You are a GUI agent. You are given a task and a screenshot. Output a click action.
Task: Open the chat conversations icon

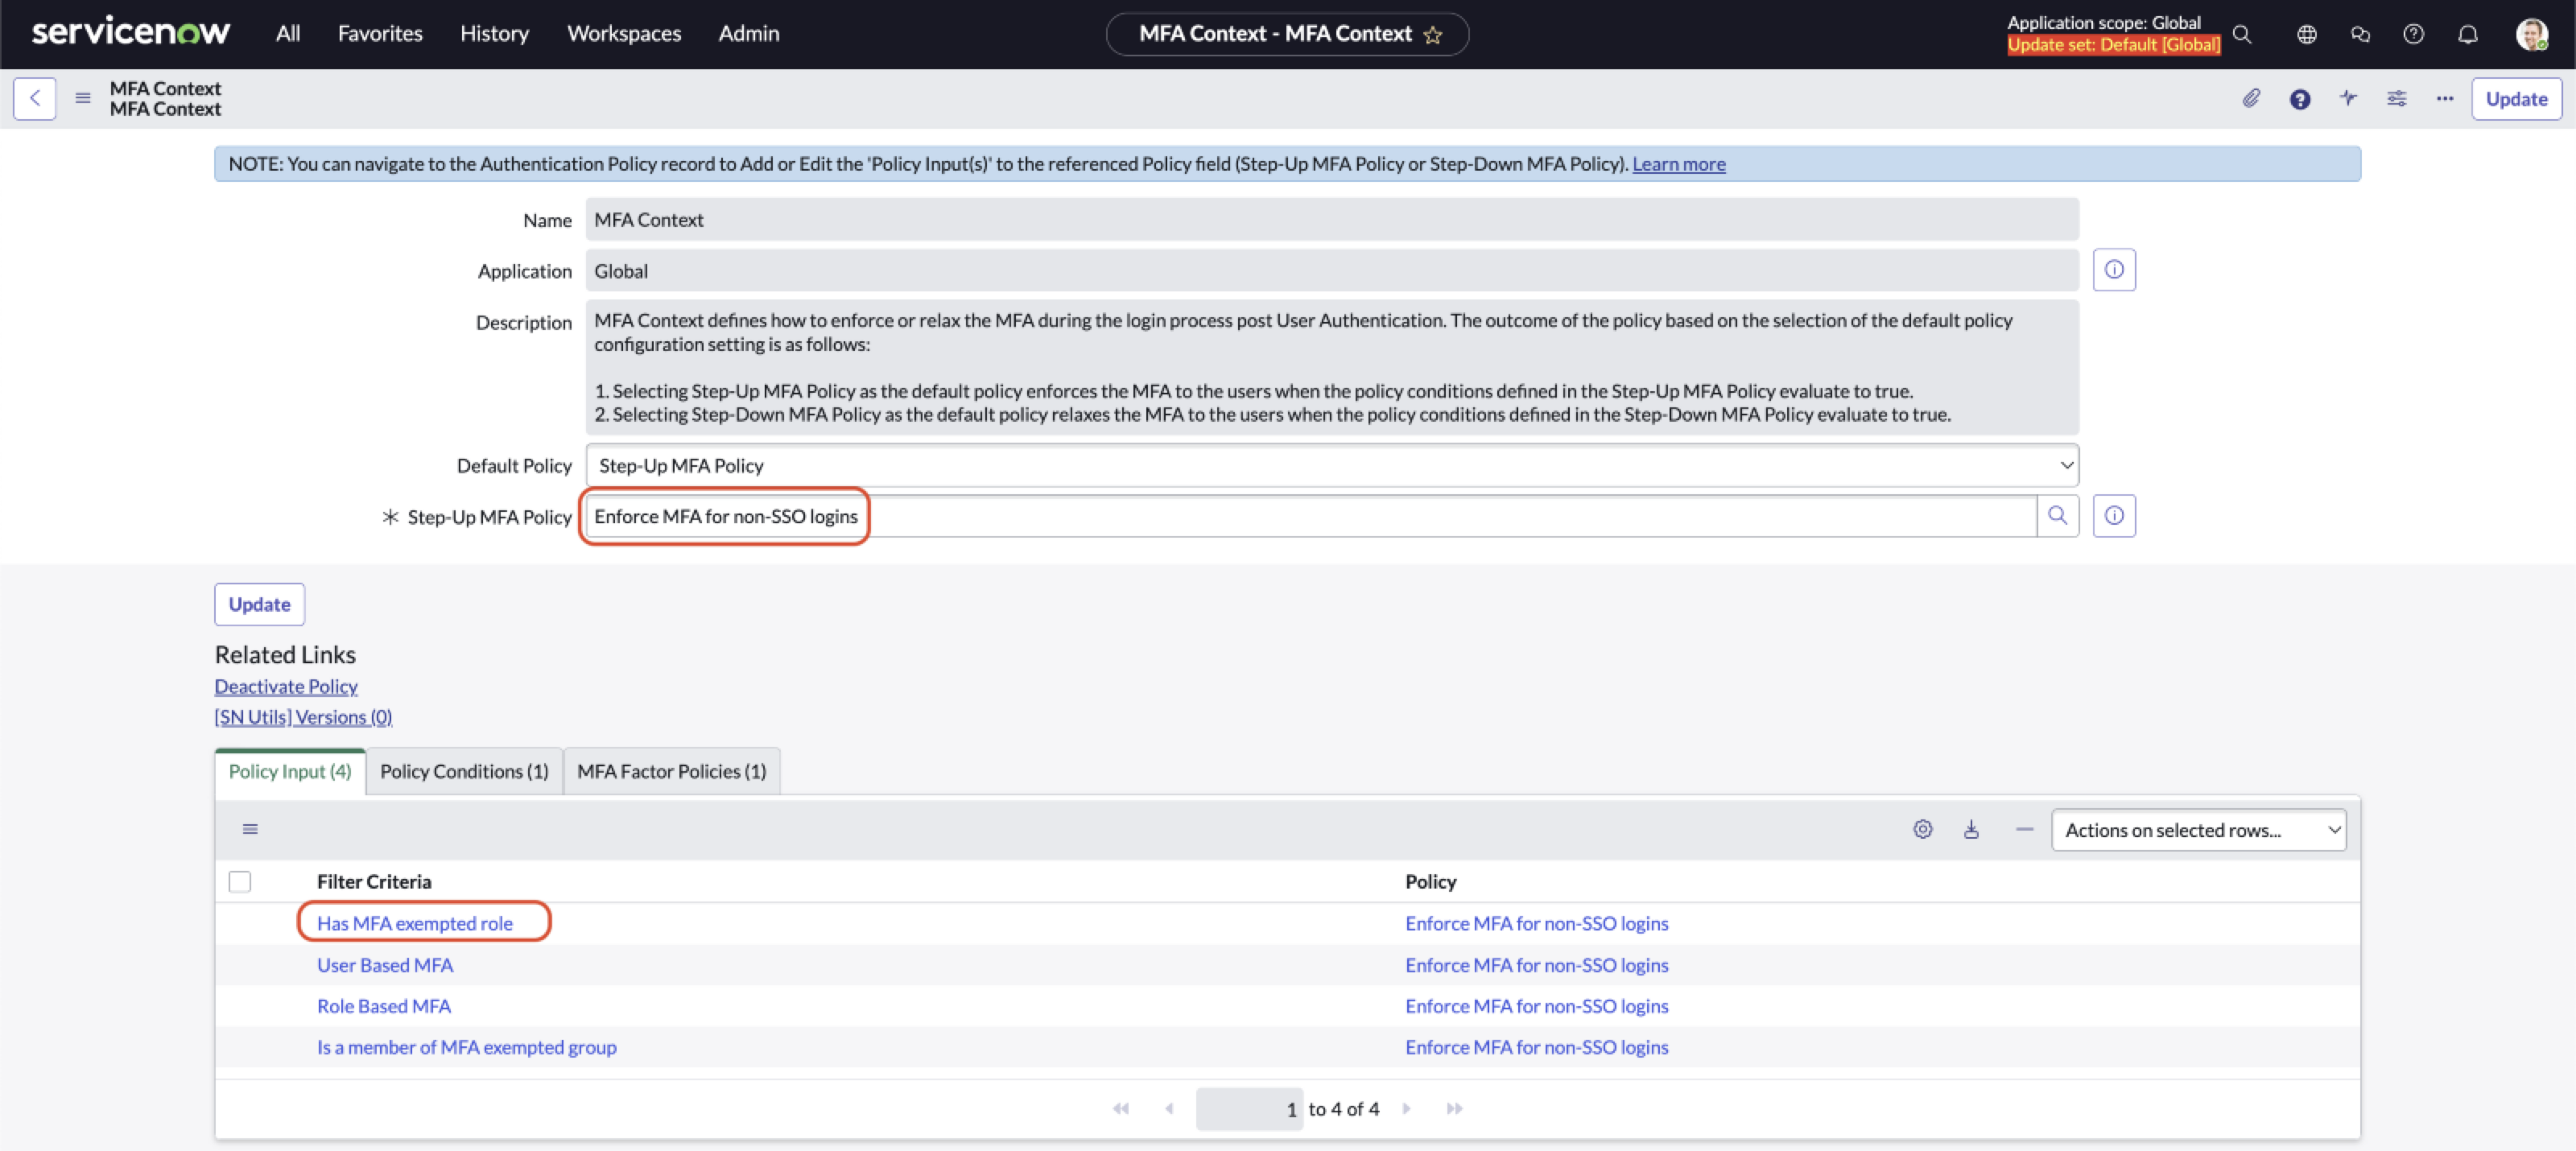(x=2360, y=34)
